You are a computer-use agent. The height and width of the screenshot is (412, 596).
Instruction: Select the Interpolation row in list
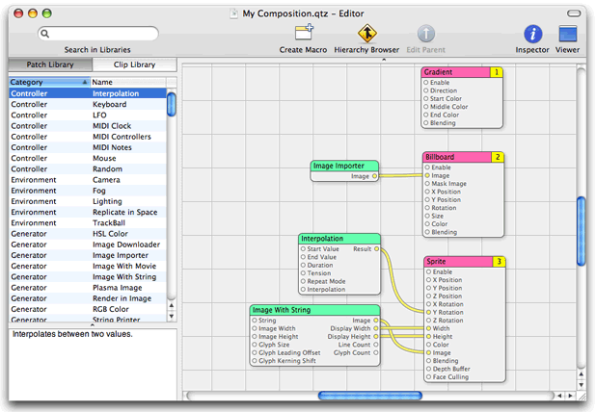coord(88,93)
